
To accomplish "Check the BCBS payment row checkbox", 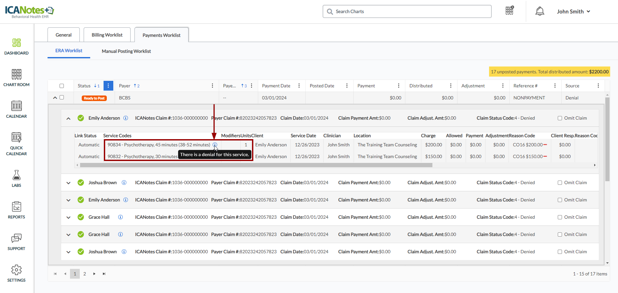I will click(62, 97).
